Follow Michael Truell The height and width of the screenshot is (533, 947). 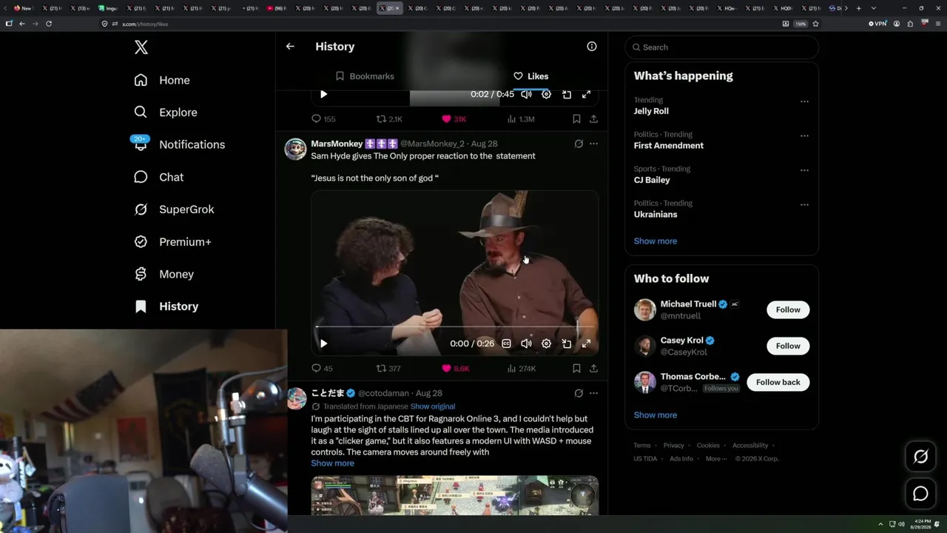coord(788,310)
